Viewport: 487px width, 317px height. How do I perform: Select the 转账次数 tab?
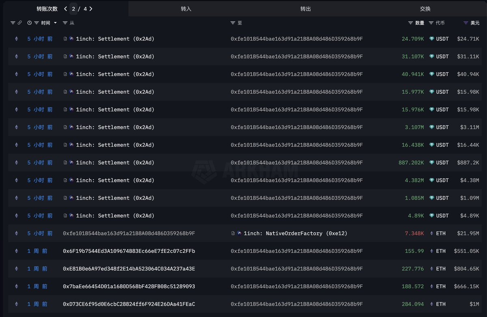pyautogui.click(x=47, y=9)
